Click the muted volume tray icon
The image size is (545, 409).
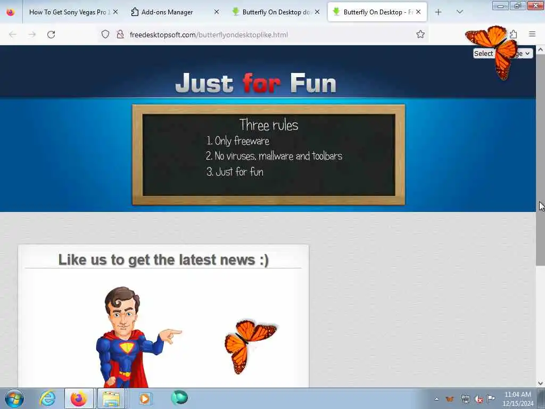(x=478, y=399)
